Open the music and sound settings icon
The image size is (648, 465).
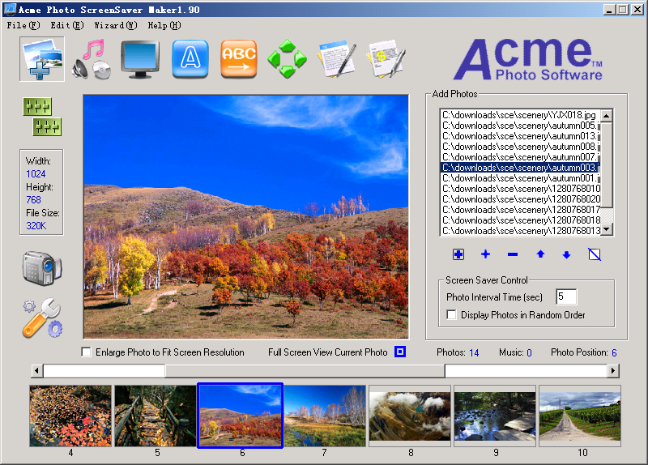click(91, 59)
